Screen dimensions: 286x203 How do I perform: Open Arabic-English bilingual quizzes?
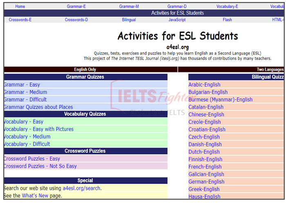[x=204, y=85]
